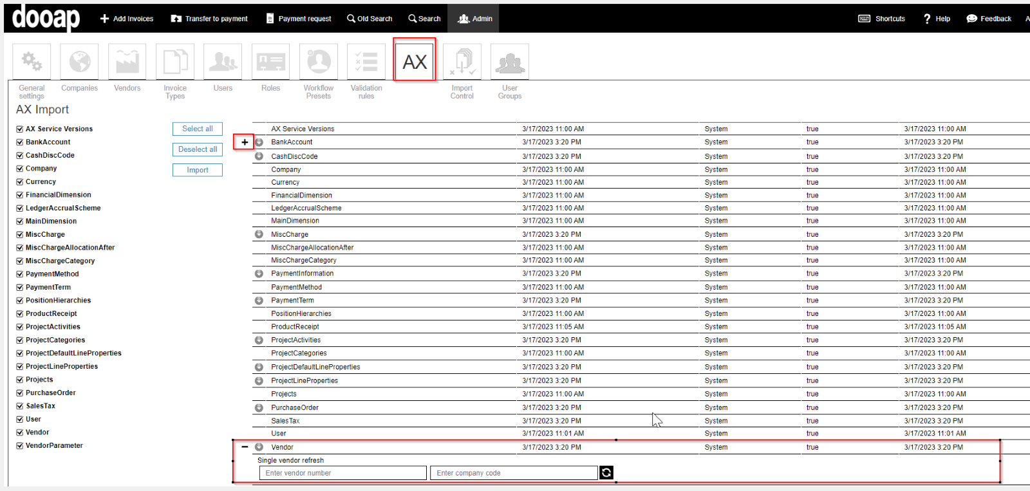
Task: Open Old Search menu item
Action: 370,19
